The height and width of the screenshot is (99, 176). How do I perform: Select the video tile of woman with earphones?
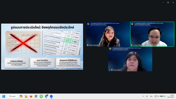pos(108,34)
